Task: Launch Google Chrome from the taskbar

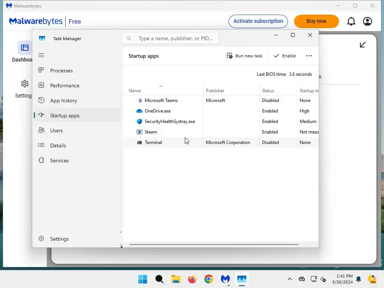Action: tap(208, 279)
